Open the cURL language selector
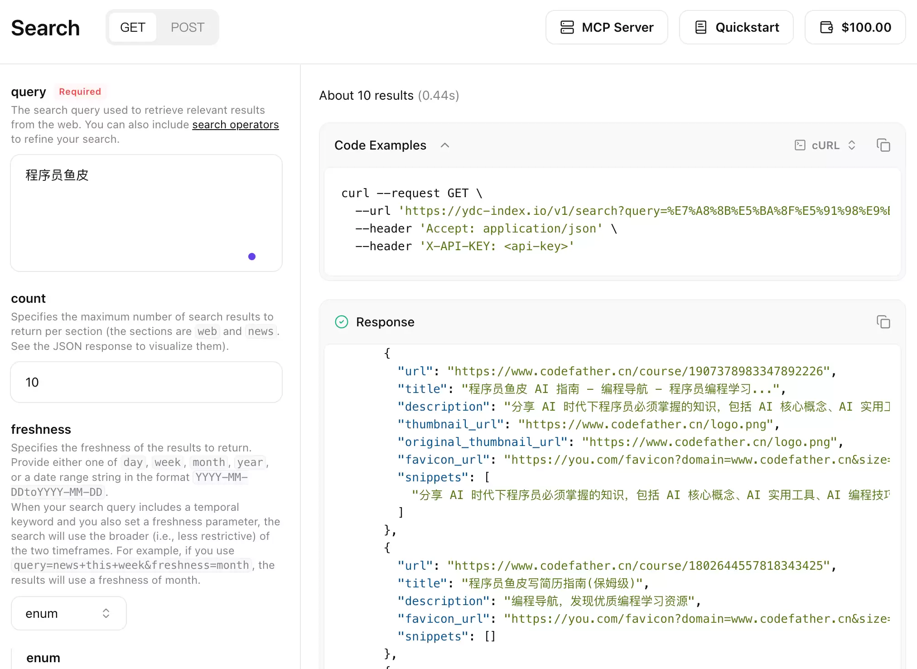Image resolution: width=917 pixels, height=669 pixels. point(825,145)
